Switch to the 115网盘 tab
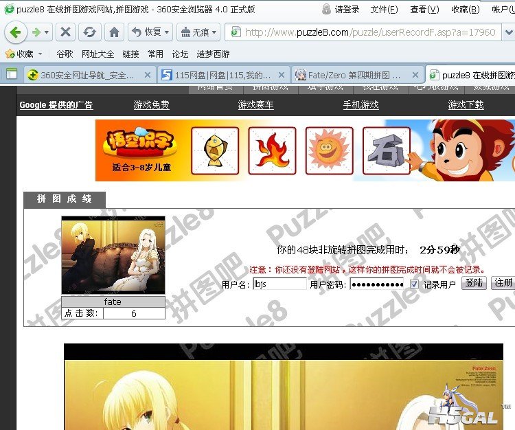 [x=218, y=75]
